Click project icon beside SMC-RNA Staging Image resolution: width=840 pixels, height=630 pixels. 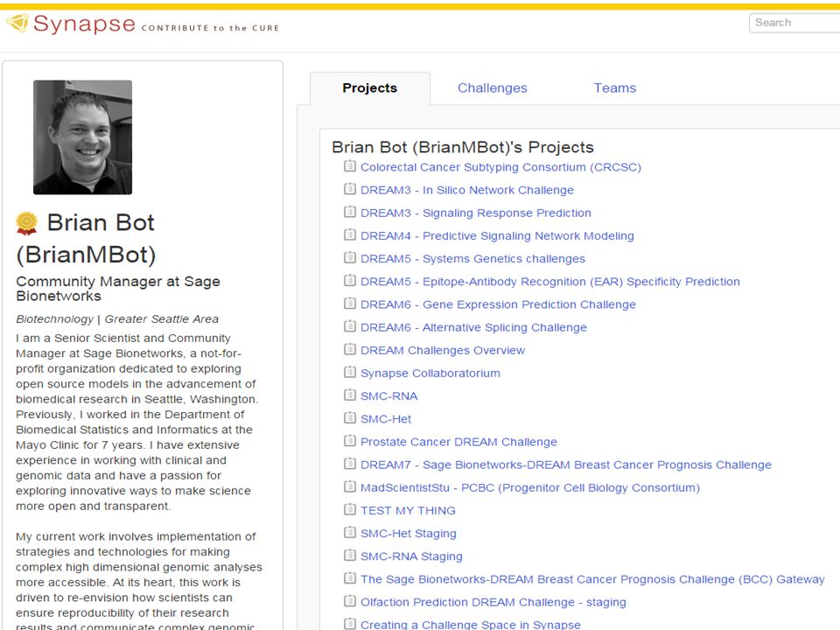pyautogui.click(x=349, y=556)
